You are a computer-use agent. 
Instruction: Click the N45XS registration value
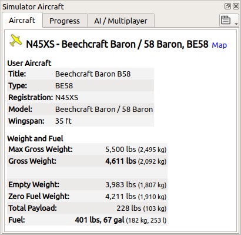click(66, 98)
